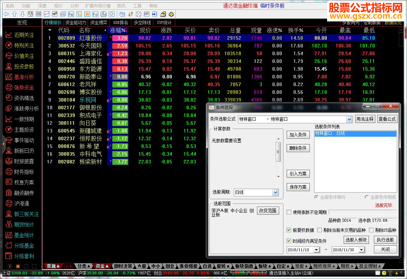Open 分级基金 in the sidebar
Image resolution: width=407 pixels, height=279 pixels.
coord(20,246)
